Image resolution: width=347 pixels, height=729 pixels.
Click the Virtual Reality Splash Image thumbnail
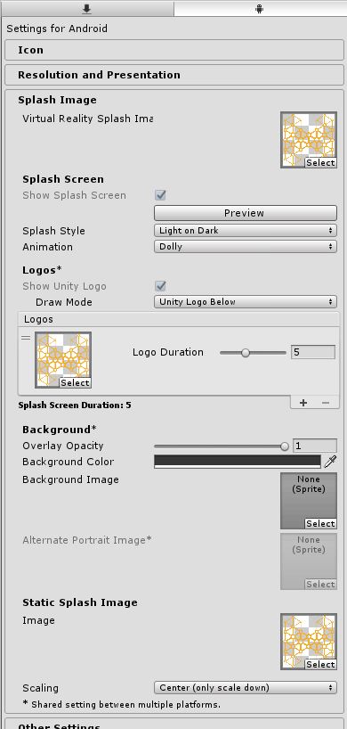pyautogui.click(x=309, y=140)
